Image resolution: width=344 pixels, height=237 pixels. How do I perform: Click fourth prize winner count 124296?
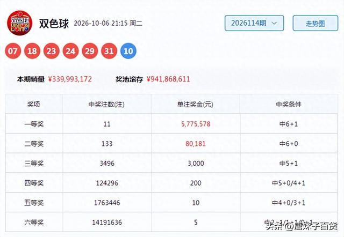[107, 183]
